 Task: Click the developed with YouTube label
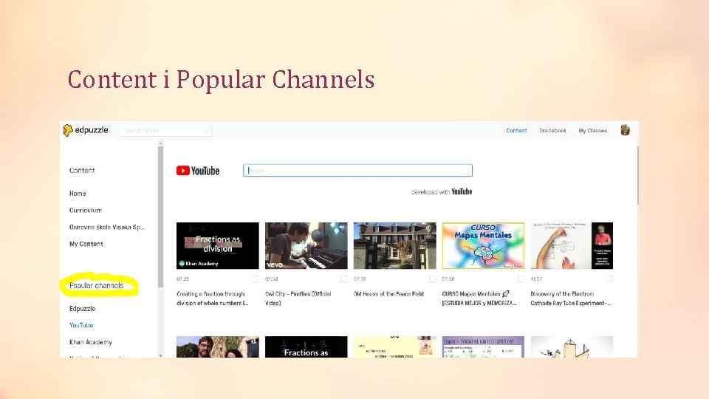pos(442,192)
